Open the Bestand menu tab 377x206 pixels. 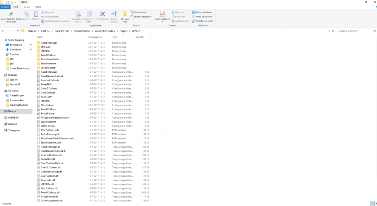(5, 7)
